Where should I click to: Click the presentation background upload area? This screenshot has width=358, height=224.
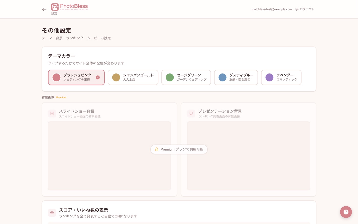pos(249,156)
